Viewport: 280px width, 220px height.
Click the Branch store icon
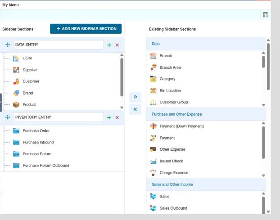click(153, 56)
